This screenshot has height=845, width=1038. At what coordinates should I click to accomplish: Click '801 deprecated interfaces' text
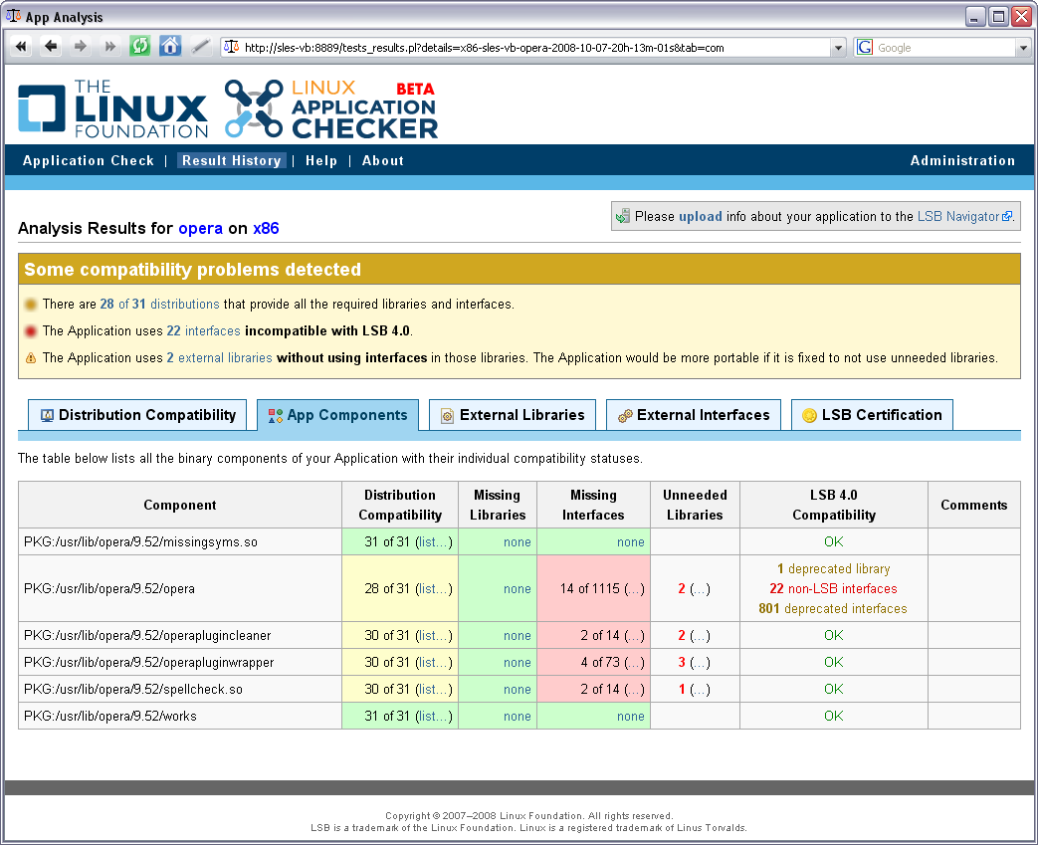[833, 608]
